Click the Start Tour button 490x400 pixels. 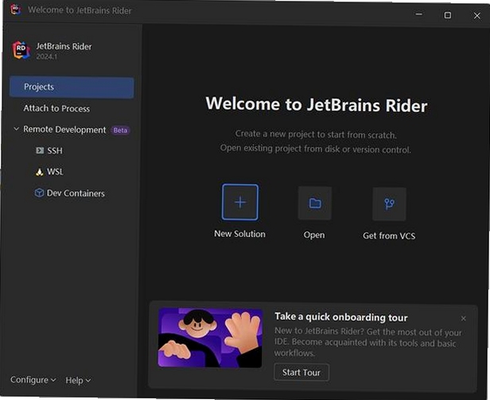301,372
